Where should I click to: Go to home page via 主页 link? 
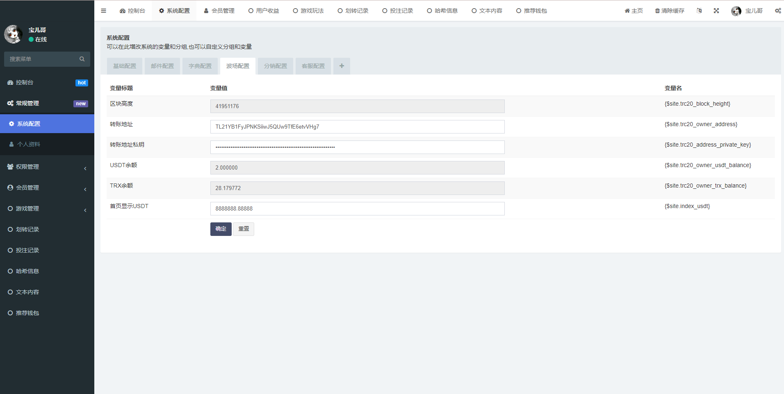634,11
